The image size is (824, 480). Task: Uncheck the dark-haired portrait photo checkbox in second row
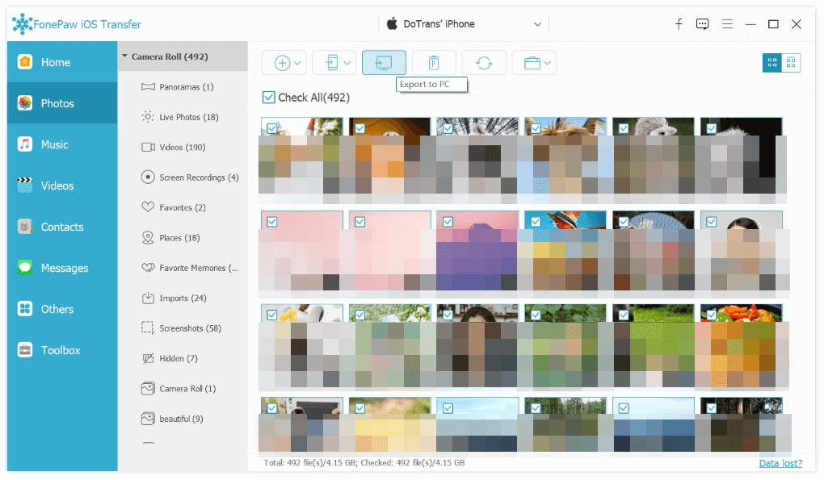coord(711,222)
